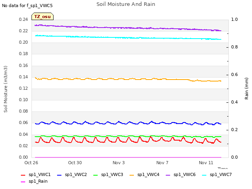Click the Nov 3 x-axis tick label
The image size is (252, 189).
[119, 163]
